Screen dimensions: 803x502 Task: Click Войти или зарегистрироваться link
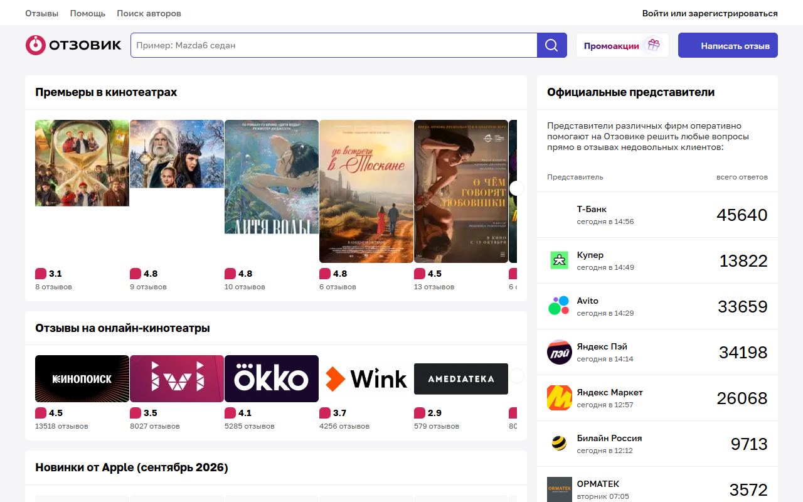pos(710,13)
